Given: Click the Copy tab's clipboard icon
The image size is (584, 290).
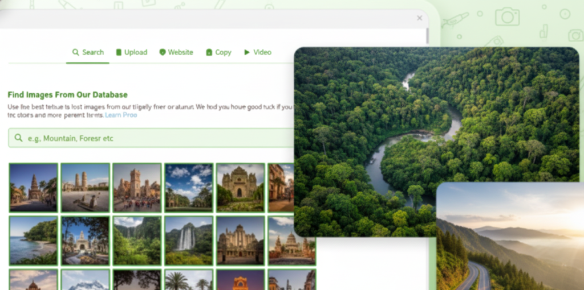Looking at the screenshot, I should [x=209, y=52].
